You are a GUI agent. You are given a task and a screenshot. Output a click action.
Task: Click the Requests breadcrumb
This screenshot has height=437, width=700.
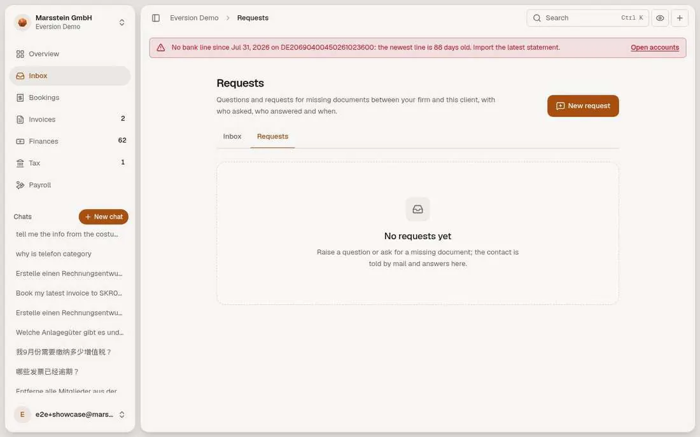coord(253,18)
